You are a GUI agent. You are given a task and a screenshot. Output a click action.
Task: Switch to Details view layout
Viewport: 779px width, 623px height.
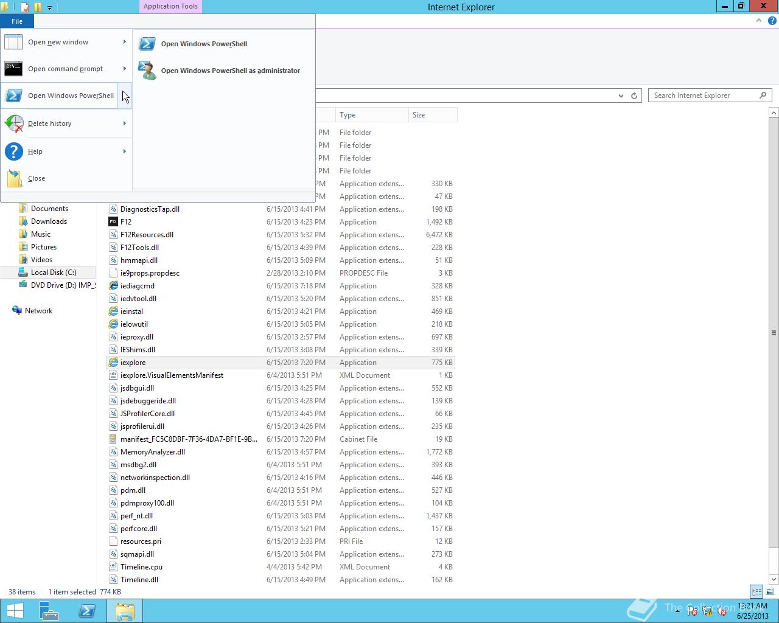click(x=756, y=591)
